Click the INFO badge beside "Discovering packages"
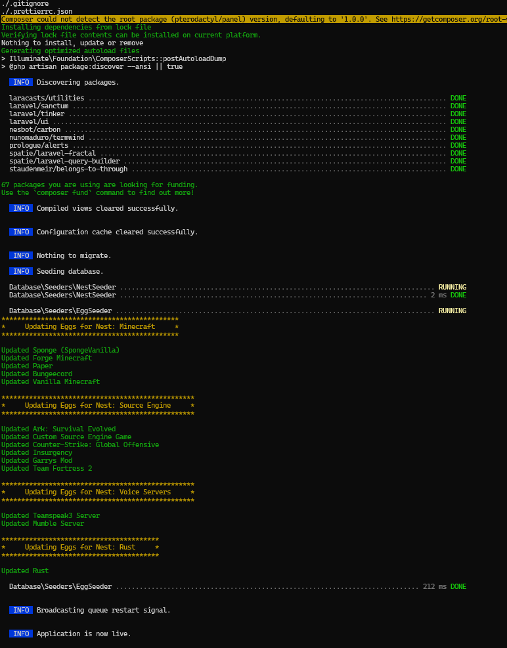Screen dimensions: 507x648 pos(21,82)
